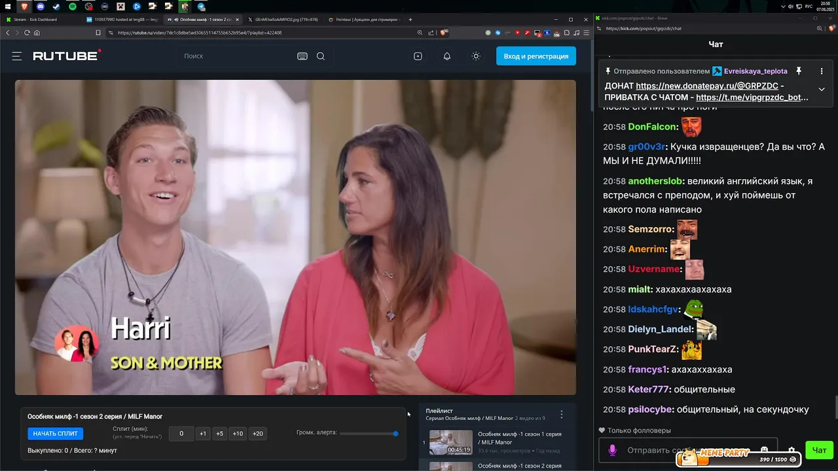Open pinned message three-dot menu
838x471 pixels.
tap(822, 71)
